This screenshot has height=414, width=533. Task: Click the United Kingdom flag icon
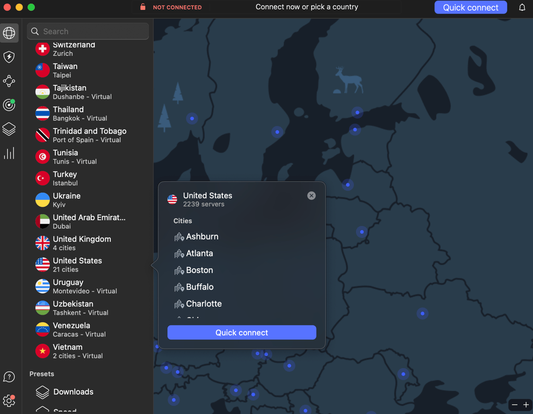[x=43, y=243]
